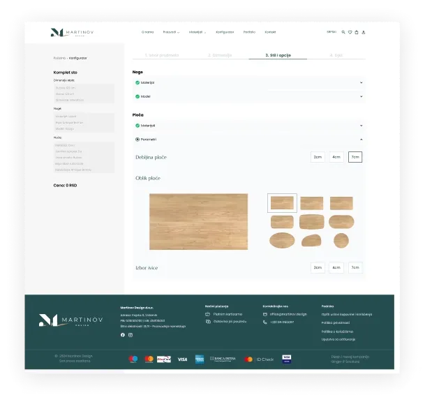Viewport: 425px width, 402px height.
Task: Click green checkmark beside Noge Materijal
Action: 137,82
